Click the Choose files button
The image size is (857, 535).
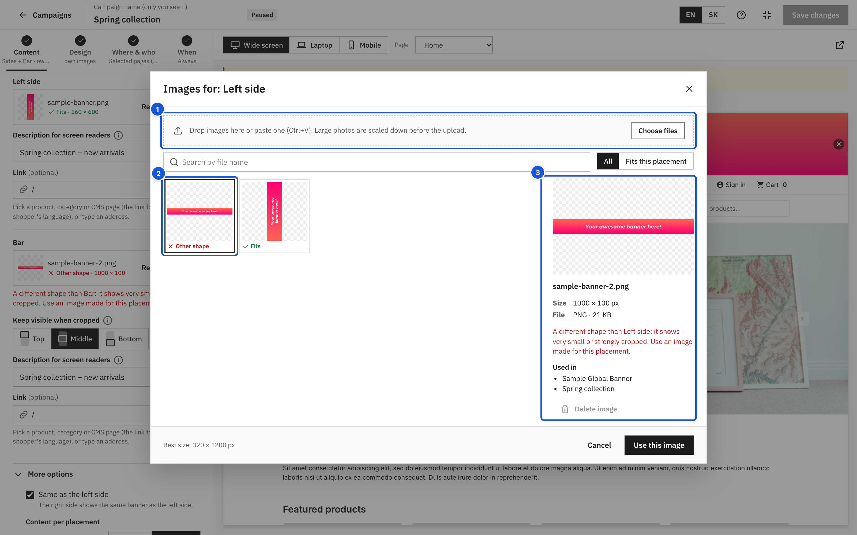[x=658, y=131]
